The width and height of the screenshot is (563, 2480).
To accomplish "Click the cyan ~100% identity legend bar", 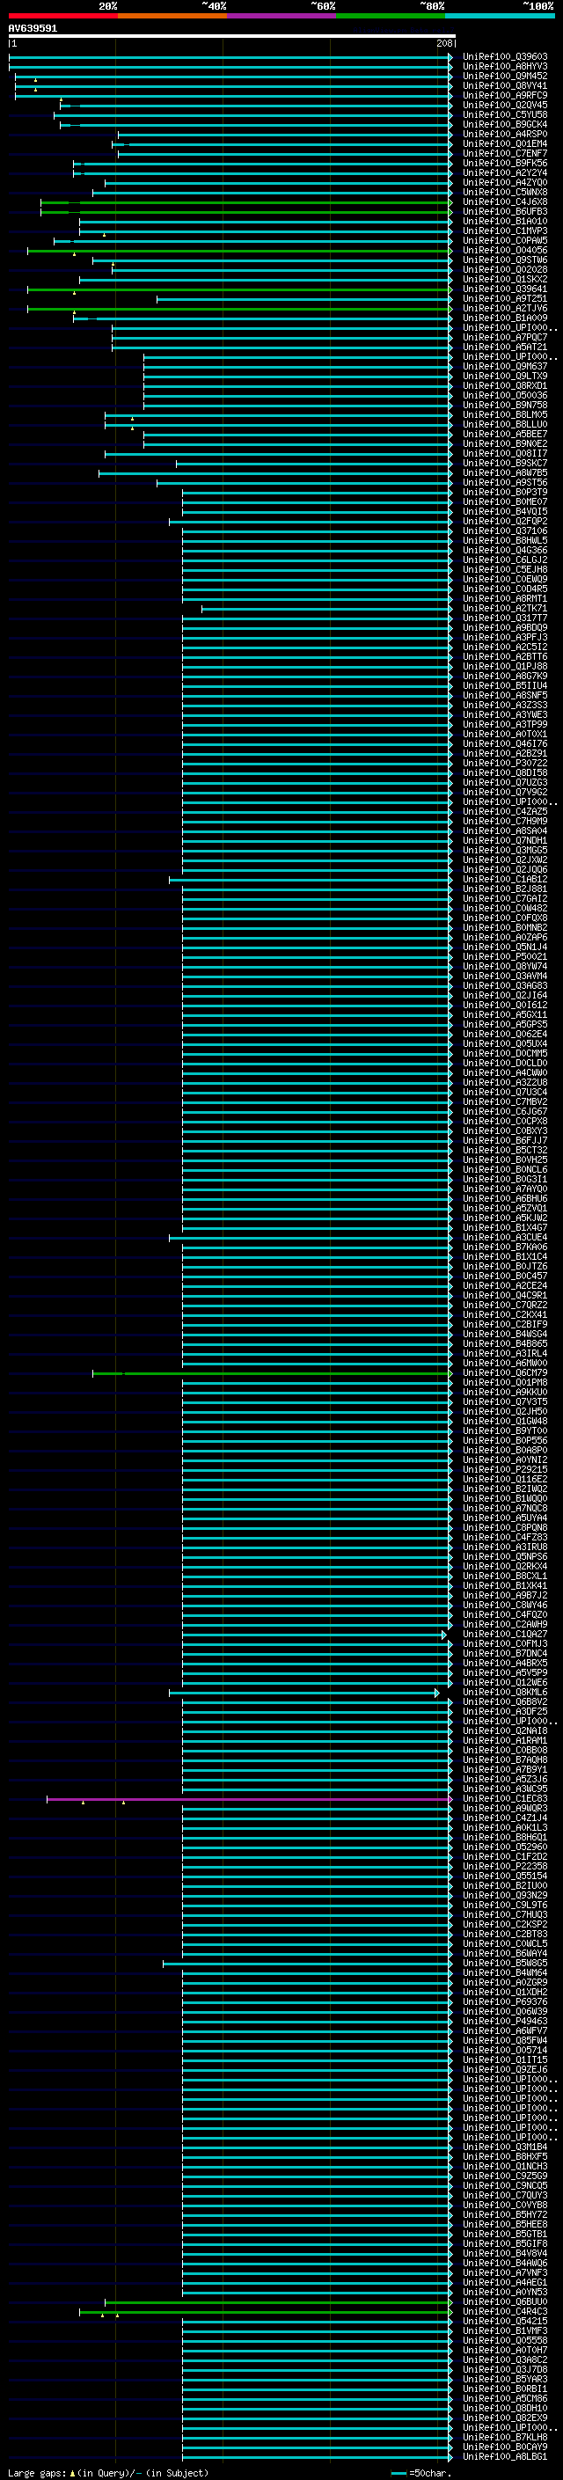I will 500,16.
